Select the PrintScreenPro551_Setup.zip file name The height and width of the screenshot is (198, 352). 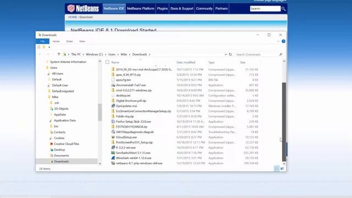tap(134, 142)
